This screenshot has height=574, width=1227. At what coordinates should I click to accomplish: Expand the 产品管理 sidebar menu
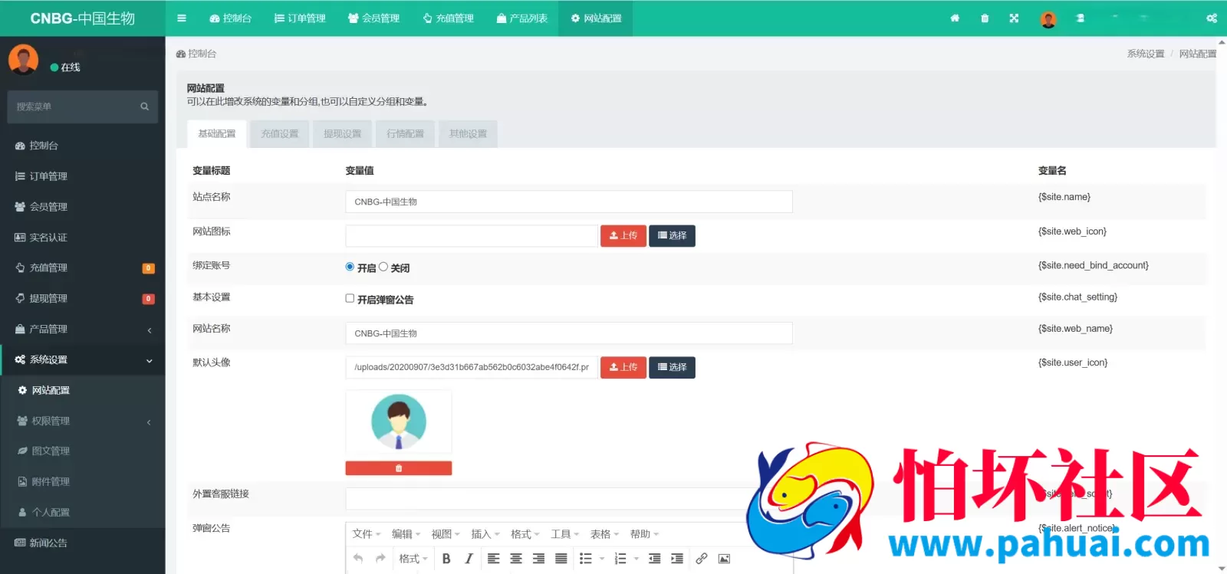83,329
